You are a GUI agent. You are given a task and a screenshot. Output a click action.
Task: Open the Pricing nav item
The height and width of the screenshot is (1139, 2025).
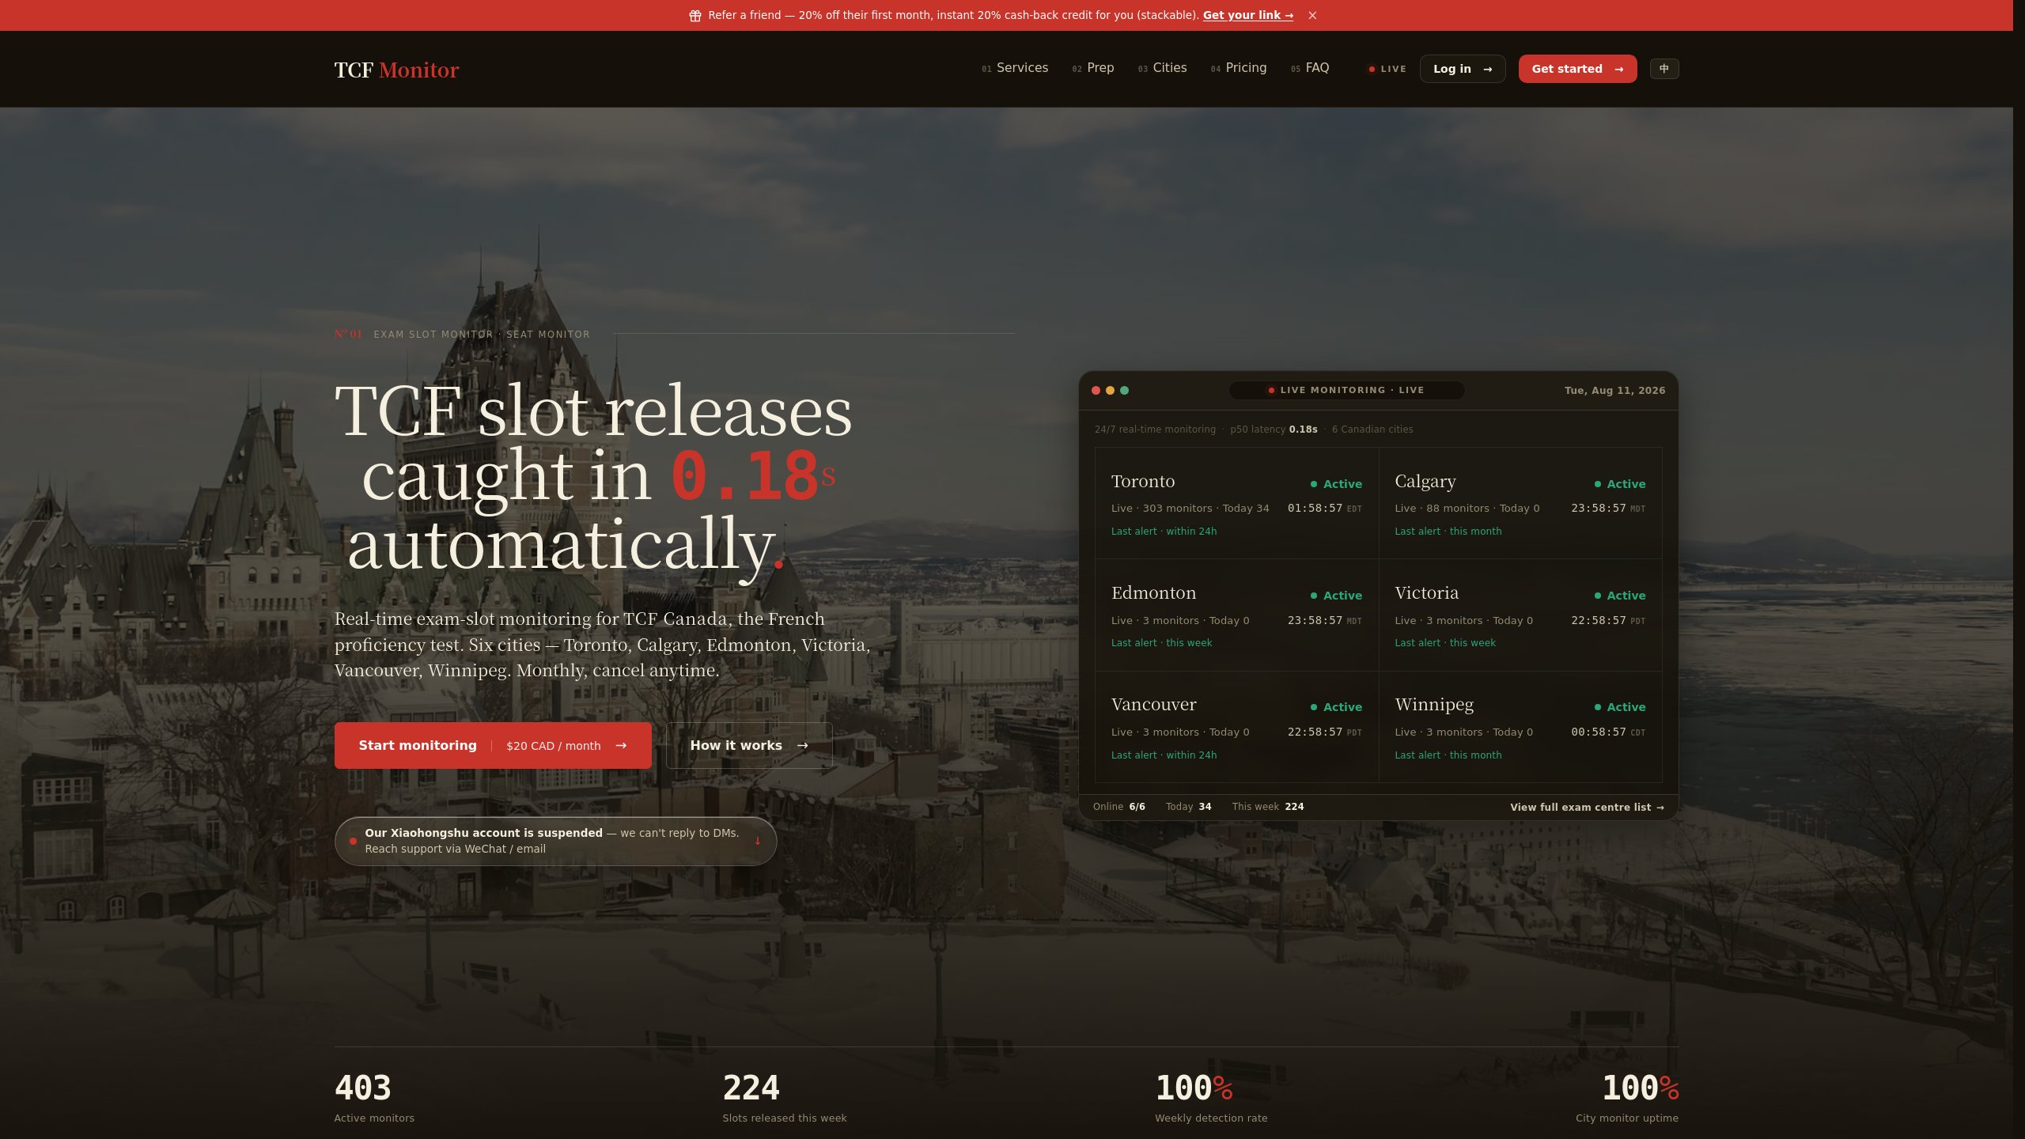(1238, 68)
